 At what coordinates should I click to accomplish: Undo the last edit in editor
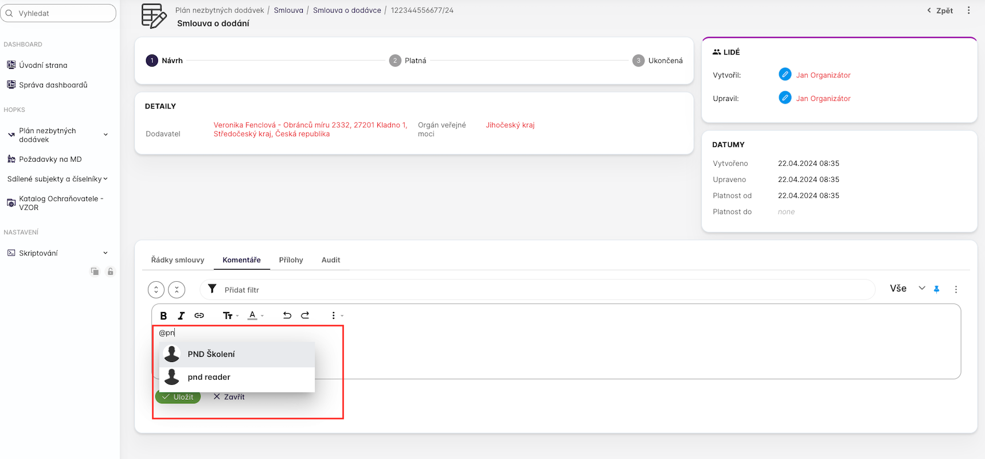tap(287, 316)
